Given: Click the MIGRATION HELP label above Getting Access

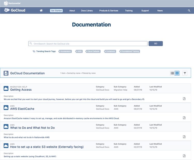Looking at the screenshot, I should [x=19, y=87].
